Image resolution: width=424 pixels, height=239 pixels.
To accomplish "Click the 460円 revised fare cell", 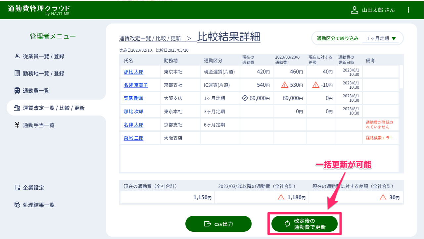I will pyautogui.click(x=290, y=72).
